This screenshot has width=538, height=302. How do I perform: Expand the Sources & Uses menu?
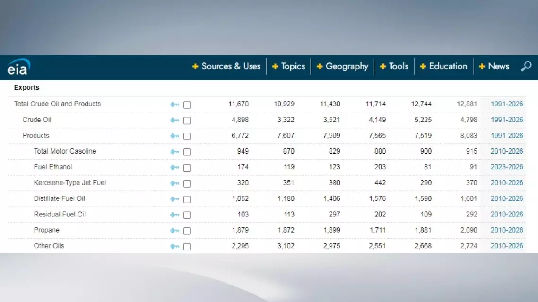pos(226,67)
